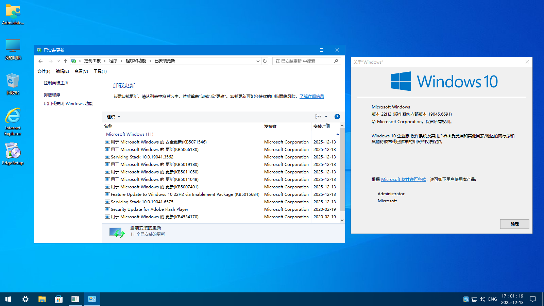Image resolution: width=544 pixels, height=306 pixels.
Task: Sort by the 发布者 column header
Action: tap(287, 126)
